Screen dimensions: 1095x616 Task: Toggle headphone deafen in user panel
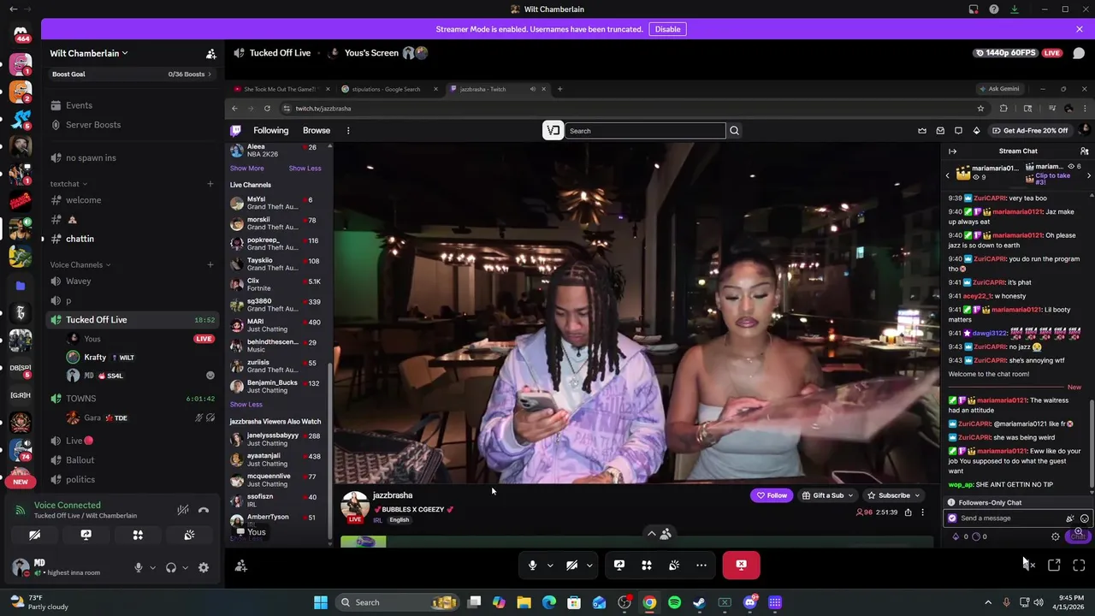click(x=171, y=567)
